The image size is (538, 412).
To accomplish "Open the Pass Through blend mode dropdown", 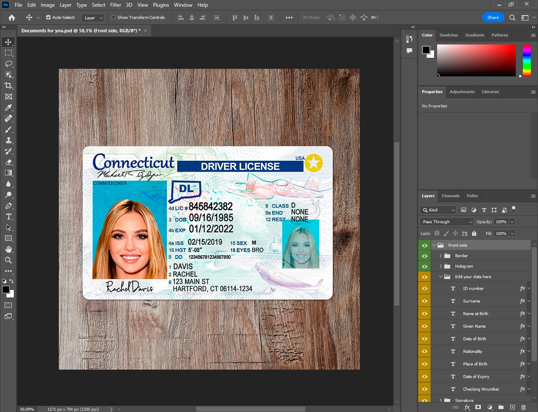I will (447, 222).
